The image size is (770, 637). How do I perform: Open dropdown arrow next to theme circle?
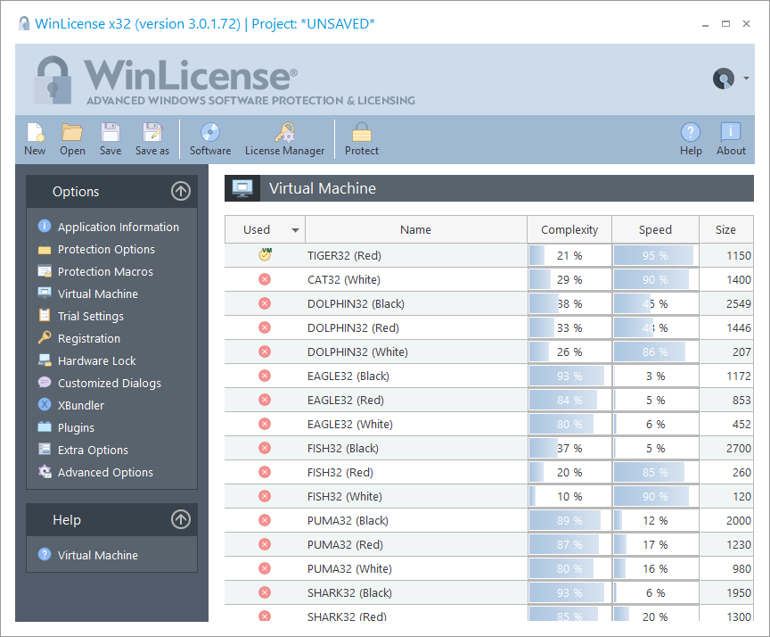pyautogui.click(x=746, y=79)
